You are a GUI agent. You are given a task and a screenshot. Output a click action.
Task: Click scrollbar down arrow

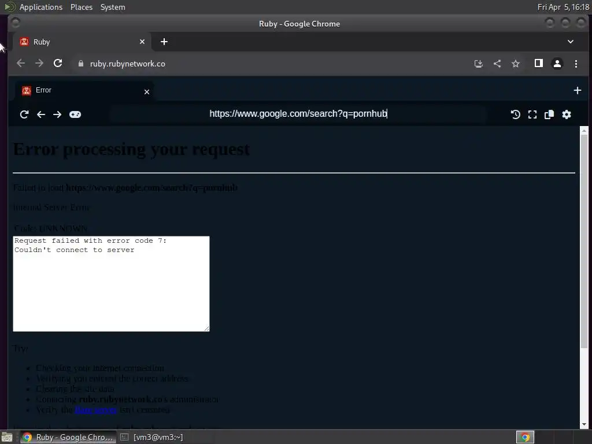584,424
